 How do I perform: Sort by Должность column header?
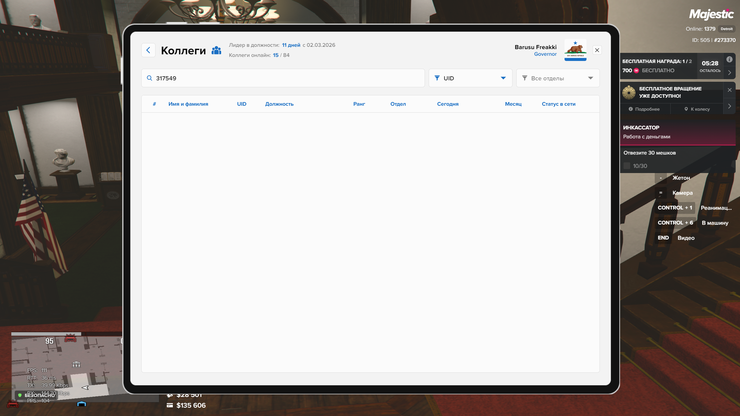pos(279,104)
